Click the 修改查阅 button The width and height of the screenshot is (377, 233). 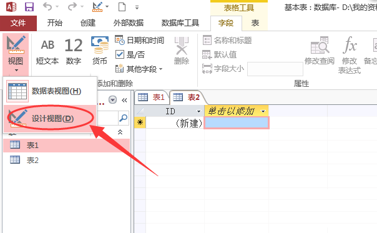(x=320, y=51)
